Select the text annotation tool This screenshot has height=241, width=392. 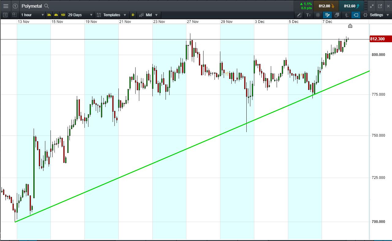[308, 15]
